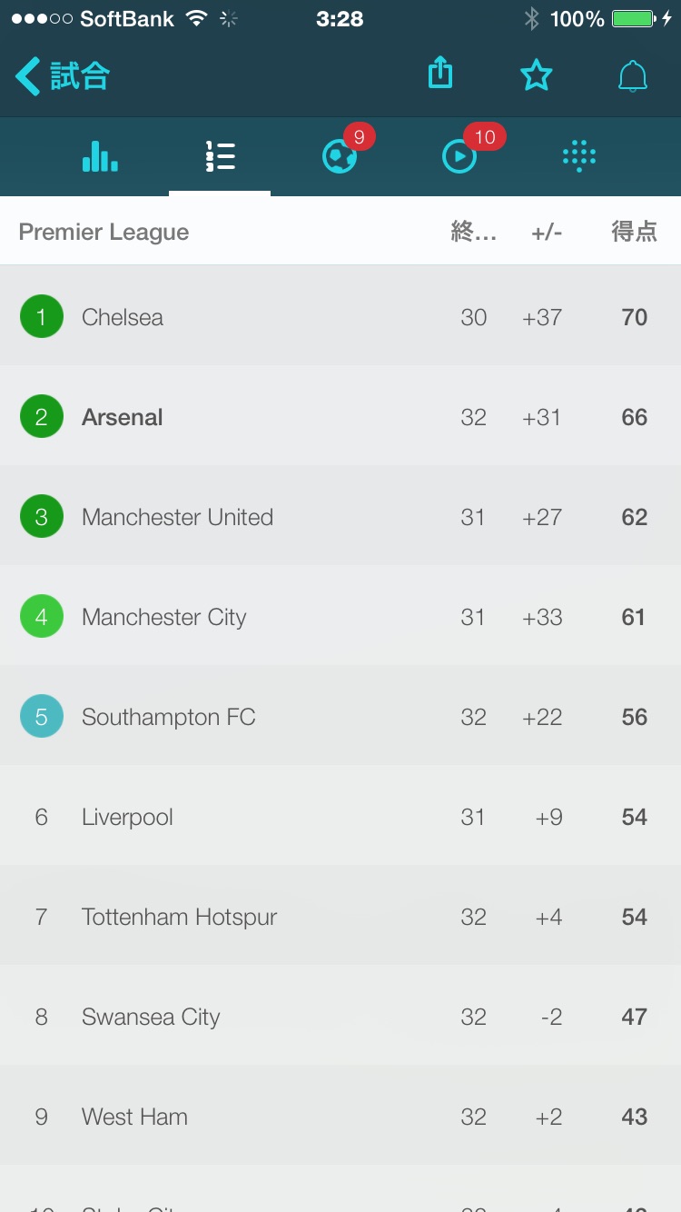The image size is (681, 1212).
Task: Open Tottenham Hotspur team entry
Action: pos(340,916)
